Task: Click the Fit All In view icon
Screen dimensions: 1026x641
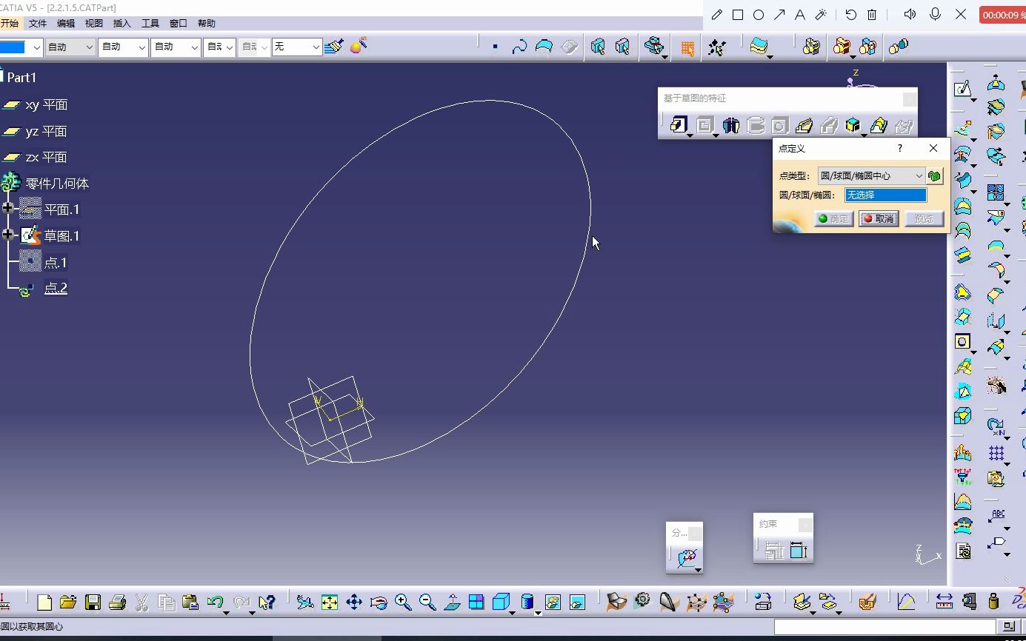Action: (x=330, y=602)
